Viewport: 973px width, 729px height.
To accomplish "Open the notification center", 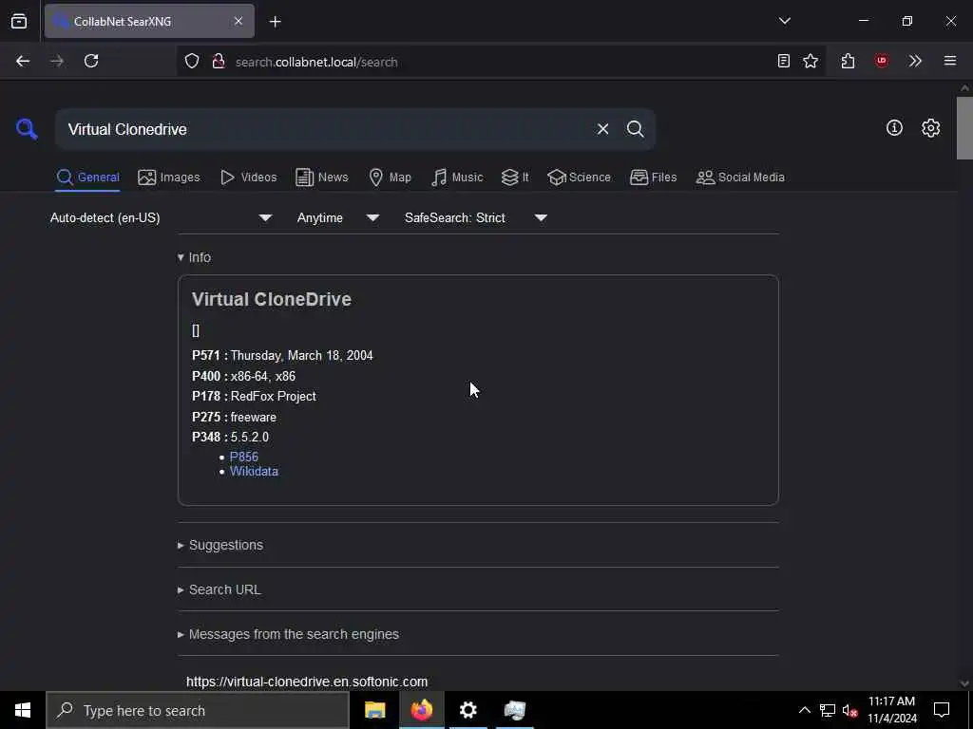I will click(x=942, y=710).
